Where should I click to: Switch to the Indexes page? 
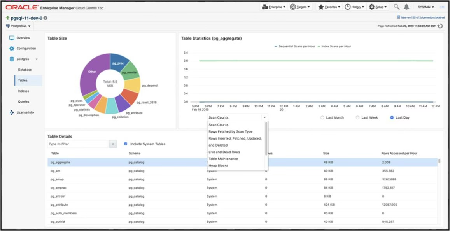point(23,91)
